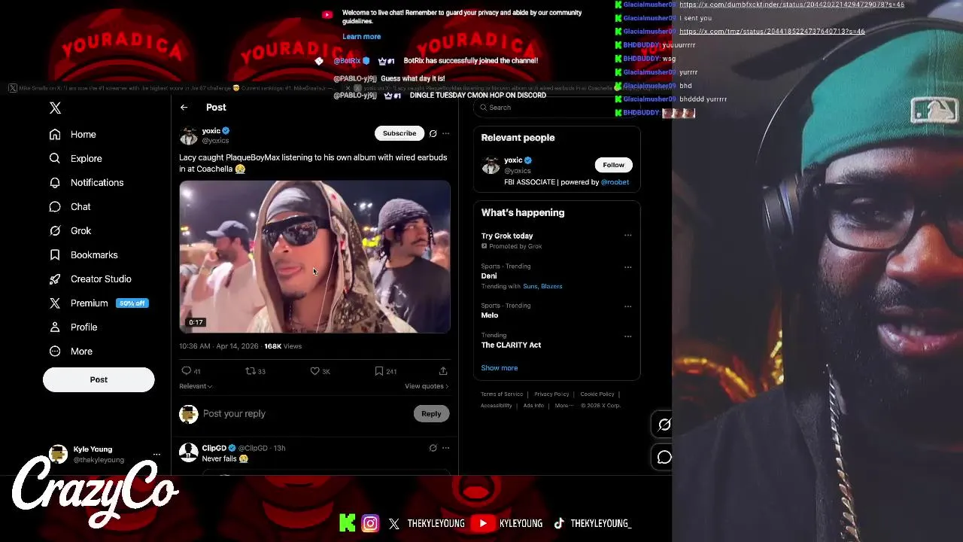Open the More menu in the sidebar

tap(71, 351)
